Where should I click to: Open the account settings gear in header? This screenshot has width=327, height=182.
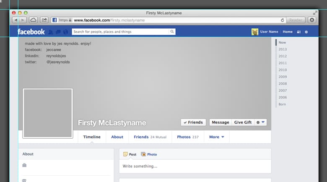306,32
